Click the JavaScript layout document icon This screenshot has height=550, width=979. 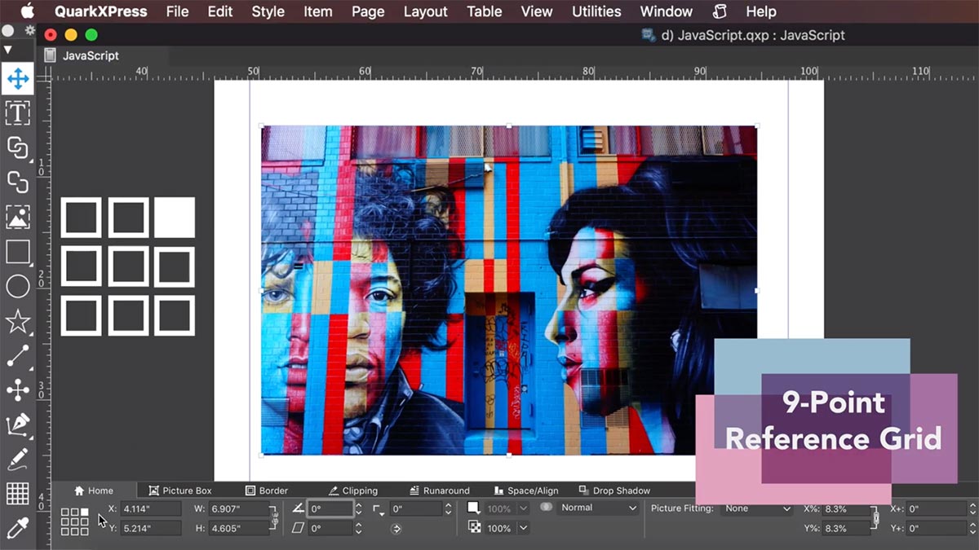[x=51, y=55]
